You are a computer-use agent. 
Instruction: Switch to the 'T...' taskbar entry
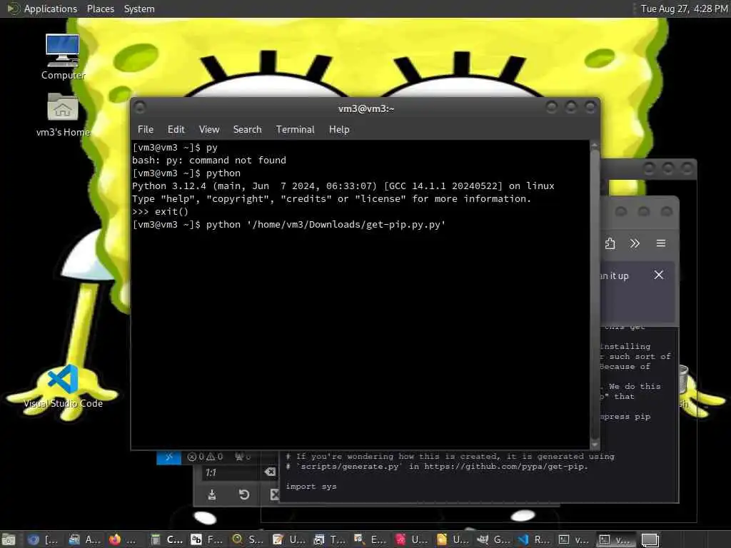coord(330,539)
